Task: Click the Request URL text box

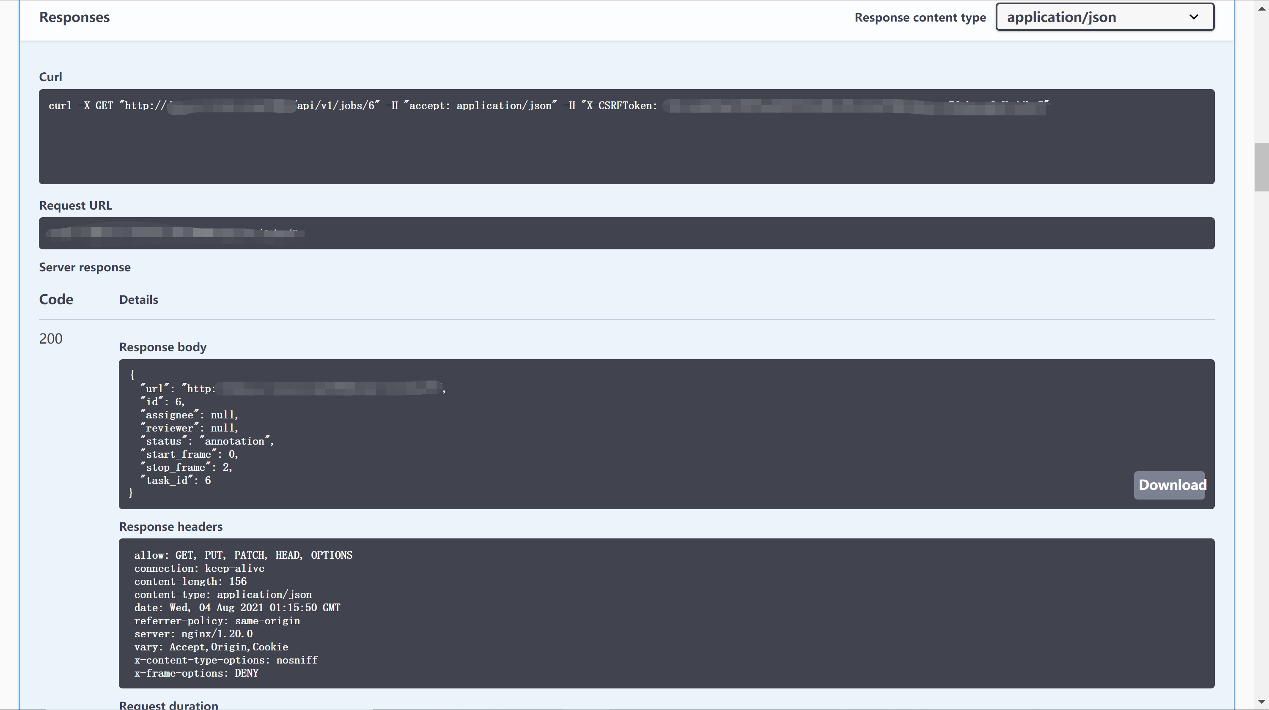Action: point(626,233)
